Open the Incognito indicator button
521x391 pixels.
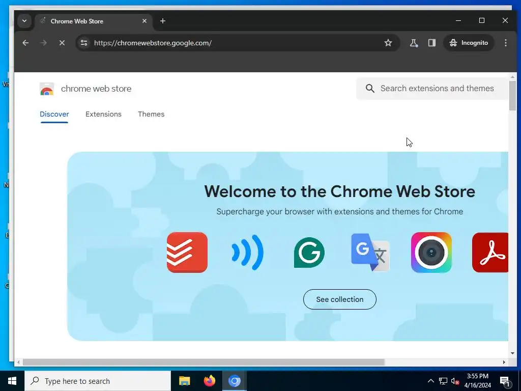pos(469,43)
